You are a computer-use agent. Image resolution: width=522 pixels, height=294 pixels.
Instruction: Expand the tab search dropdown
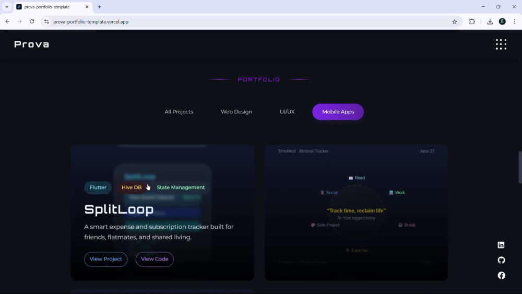pyautogui.click(x=7, y=7)
